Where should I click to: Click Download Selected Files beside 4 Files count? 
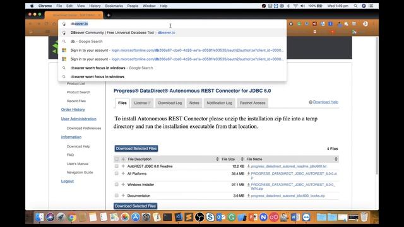(x=136, y=149)
